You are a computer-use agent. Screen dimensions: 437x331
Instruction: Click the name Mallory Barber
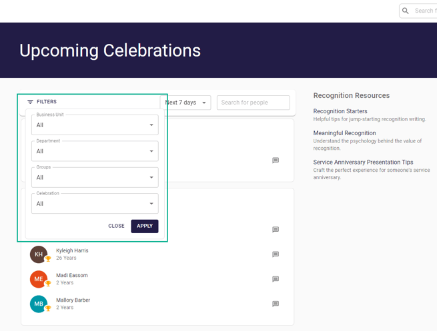(73, 300)
